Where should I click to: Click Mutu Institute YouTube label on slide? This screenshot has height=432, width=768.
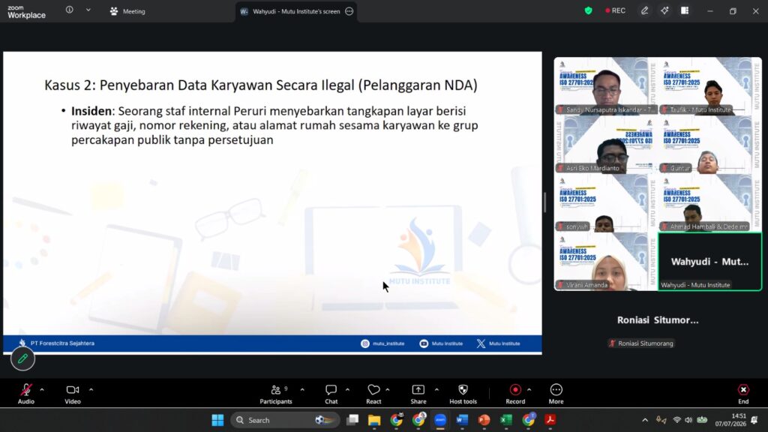(447, 343)
